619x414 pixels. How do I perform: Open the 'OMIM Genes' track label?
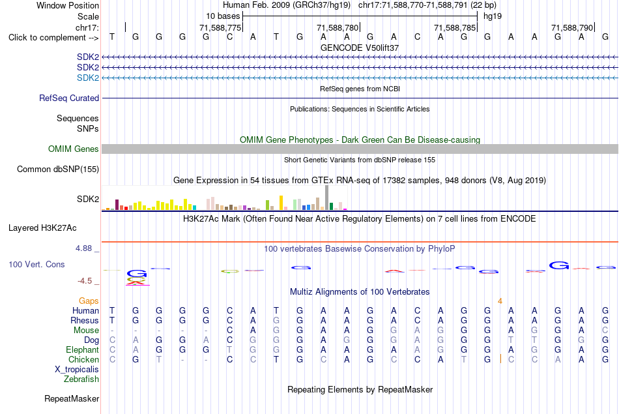[74, 149]
